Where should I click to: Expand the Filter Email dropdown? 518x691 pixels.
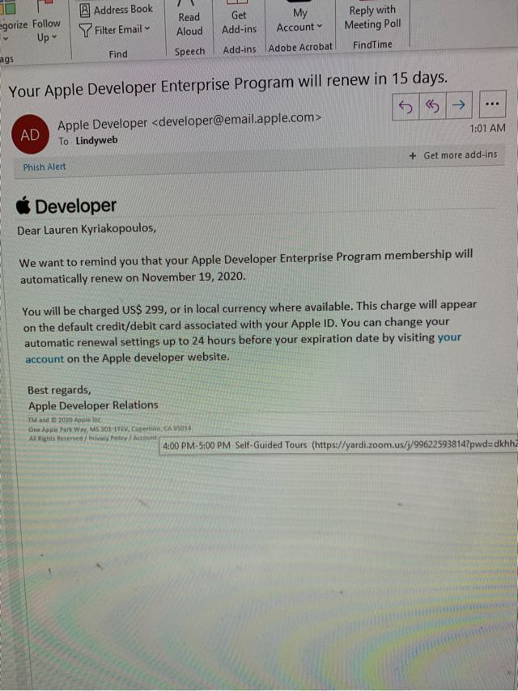pyautogui.click(x=115, y=30)
